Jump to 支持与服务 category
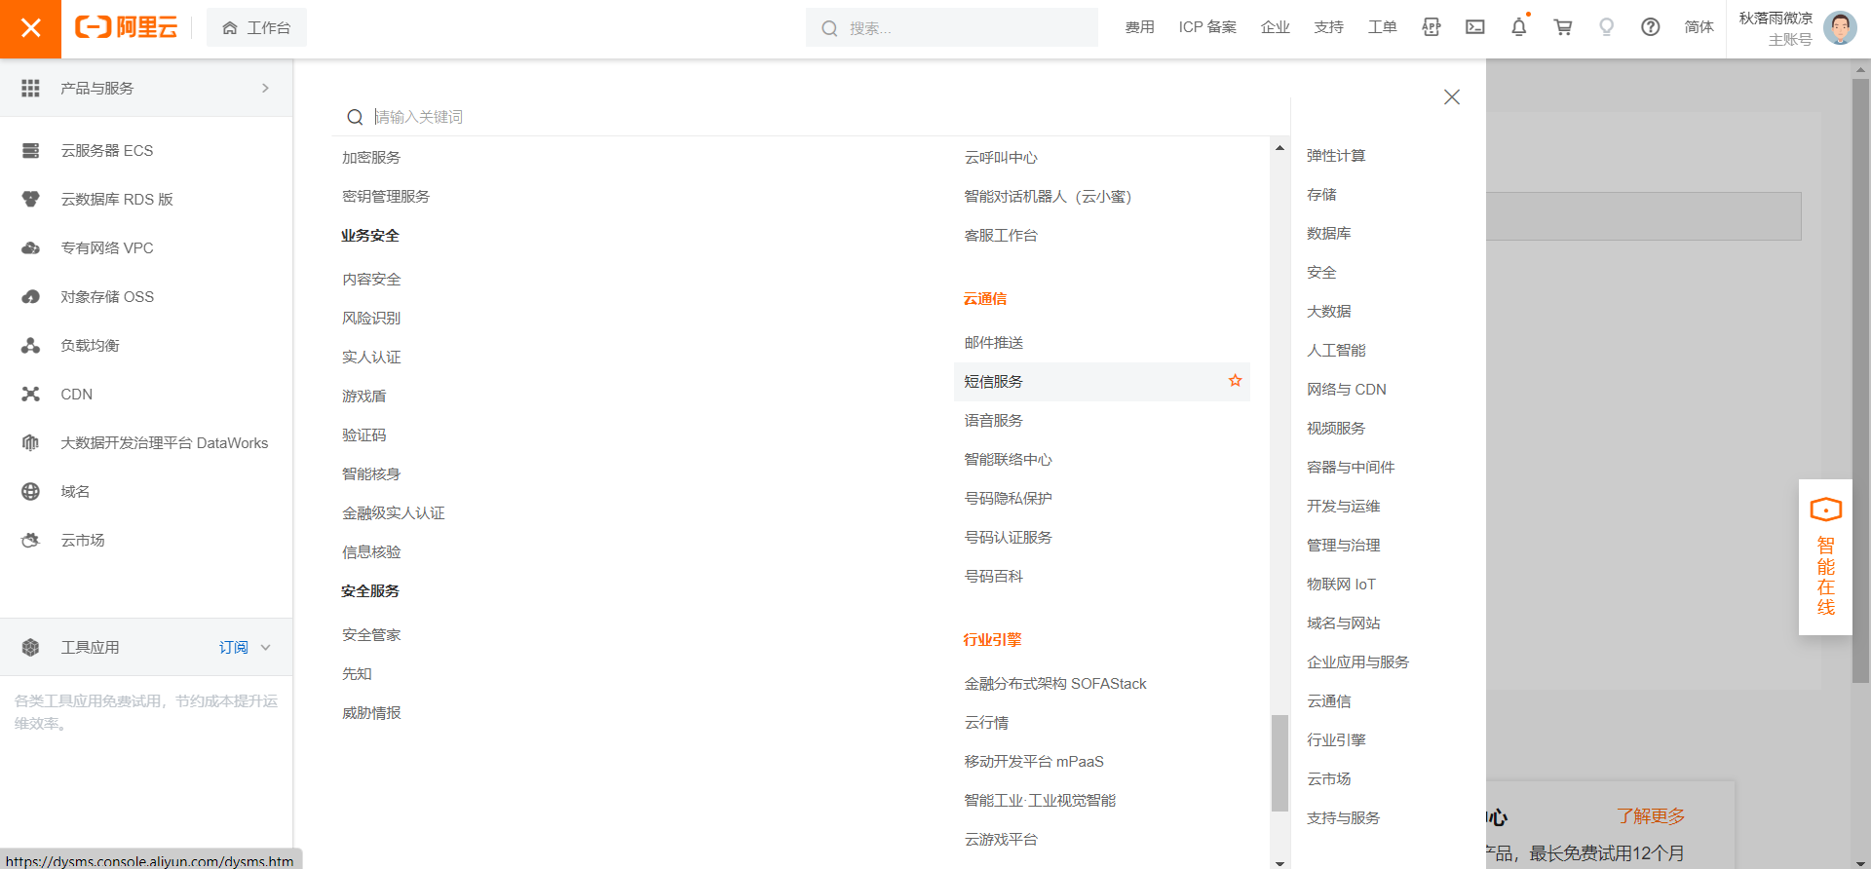1871x869 pixels. point(1343,818)
